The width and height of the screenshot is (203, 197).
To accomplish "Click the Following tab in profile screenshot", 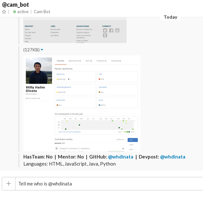I will point(116,61).
